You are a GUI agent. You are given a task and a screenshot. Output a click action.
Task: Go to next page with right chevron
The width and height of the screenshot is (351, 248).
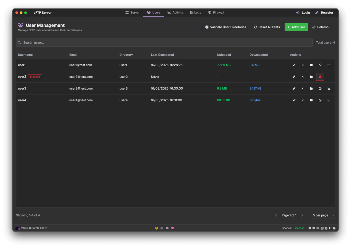pos(302,215)
